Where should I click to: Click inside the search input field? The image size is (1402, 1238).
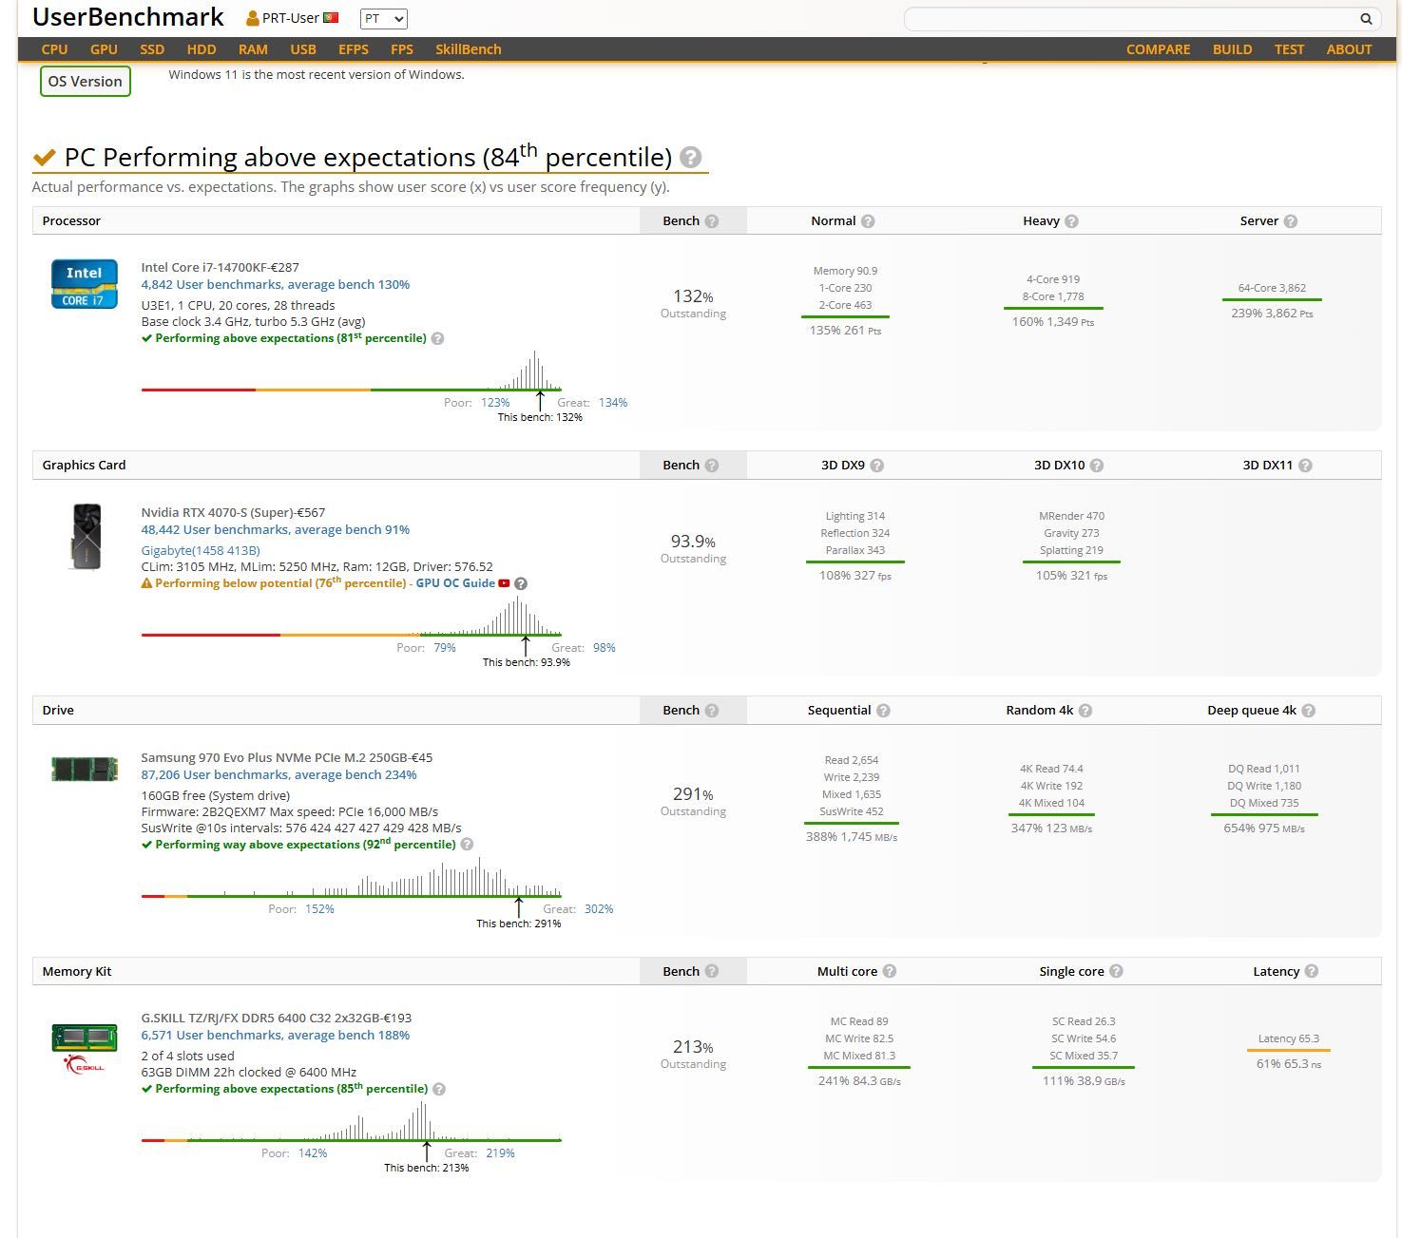pos(1131,18)
